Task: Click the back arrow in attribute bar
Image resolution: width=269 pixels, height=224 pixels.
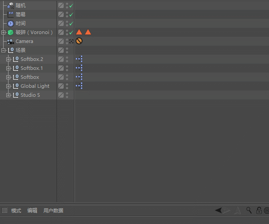Action: pyautogui.click(x=219, y=210)
